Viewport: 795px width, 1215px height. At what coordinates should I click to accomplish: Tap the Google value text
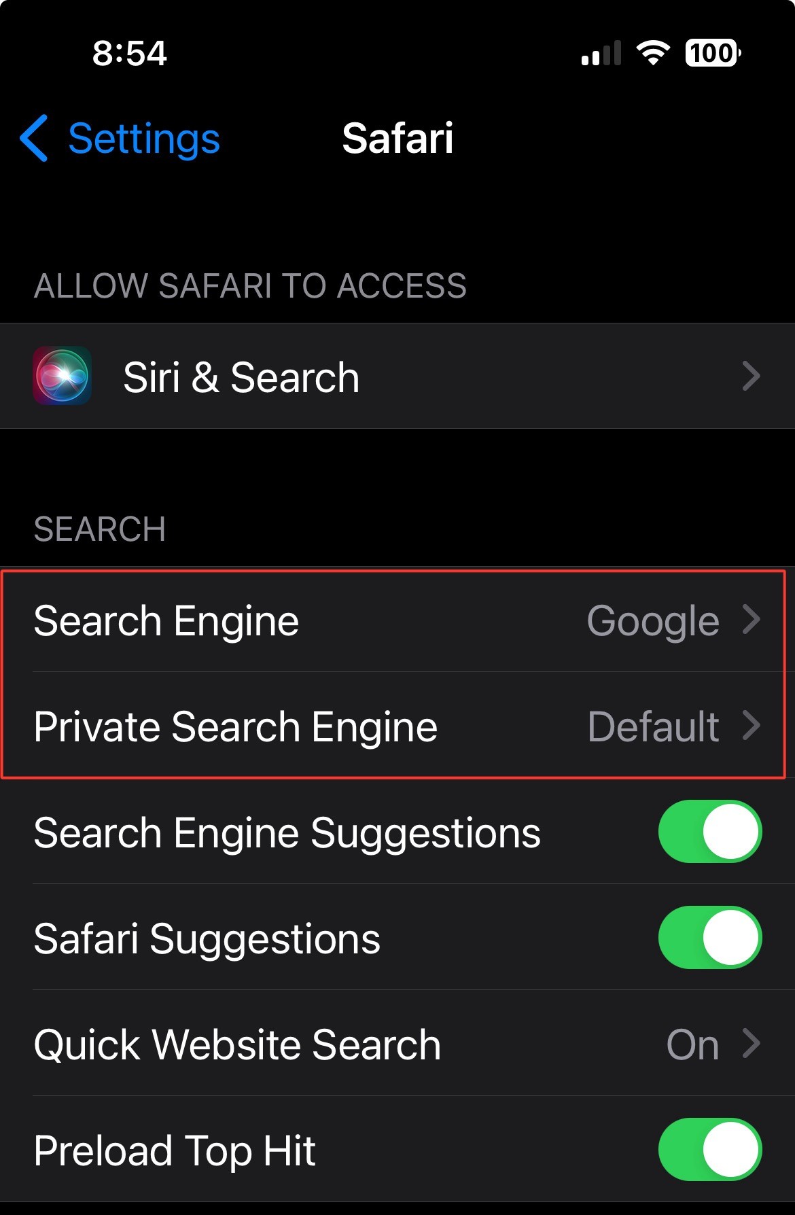click(x=653, y=621)
